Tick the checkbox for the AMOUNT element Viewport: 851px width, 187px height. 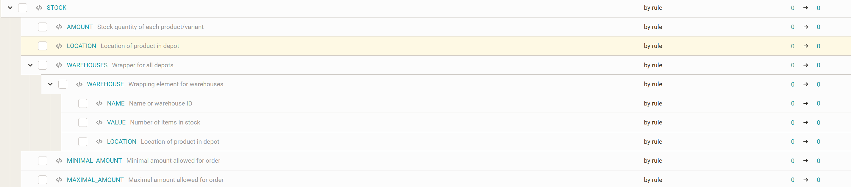[43, 27]
